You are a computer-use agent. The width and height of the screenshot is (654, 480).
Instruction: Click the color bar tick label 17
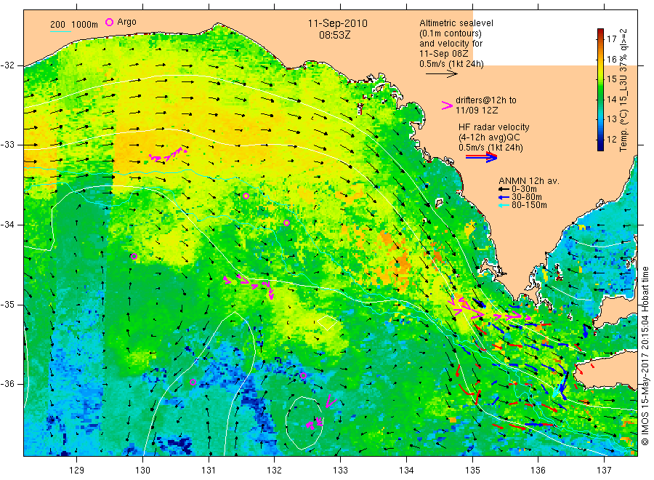pos(611,39)
